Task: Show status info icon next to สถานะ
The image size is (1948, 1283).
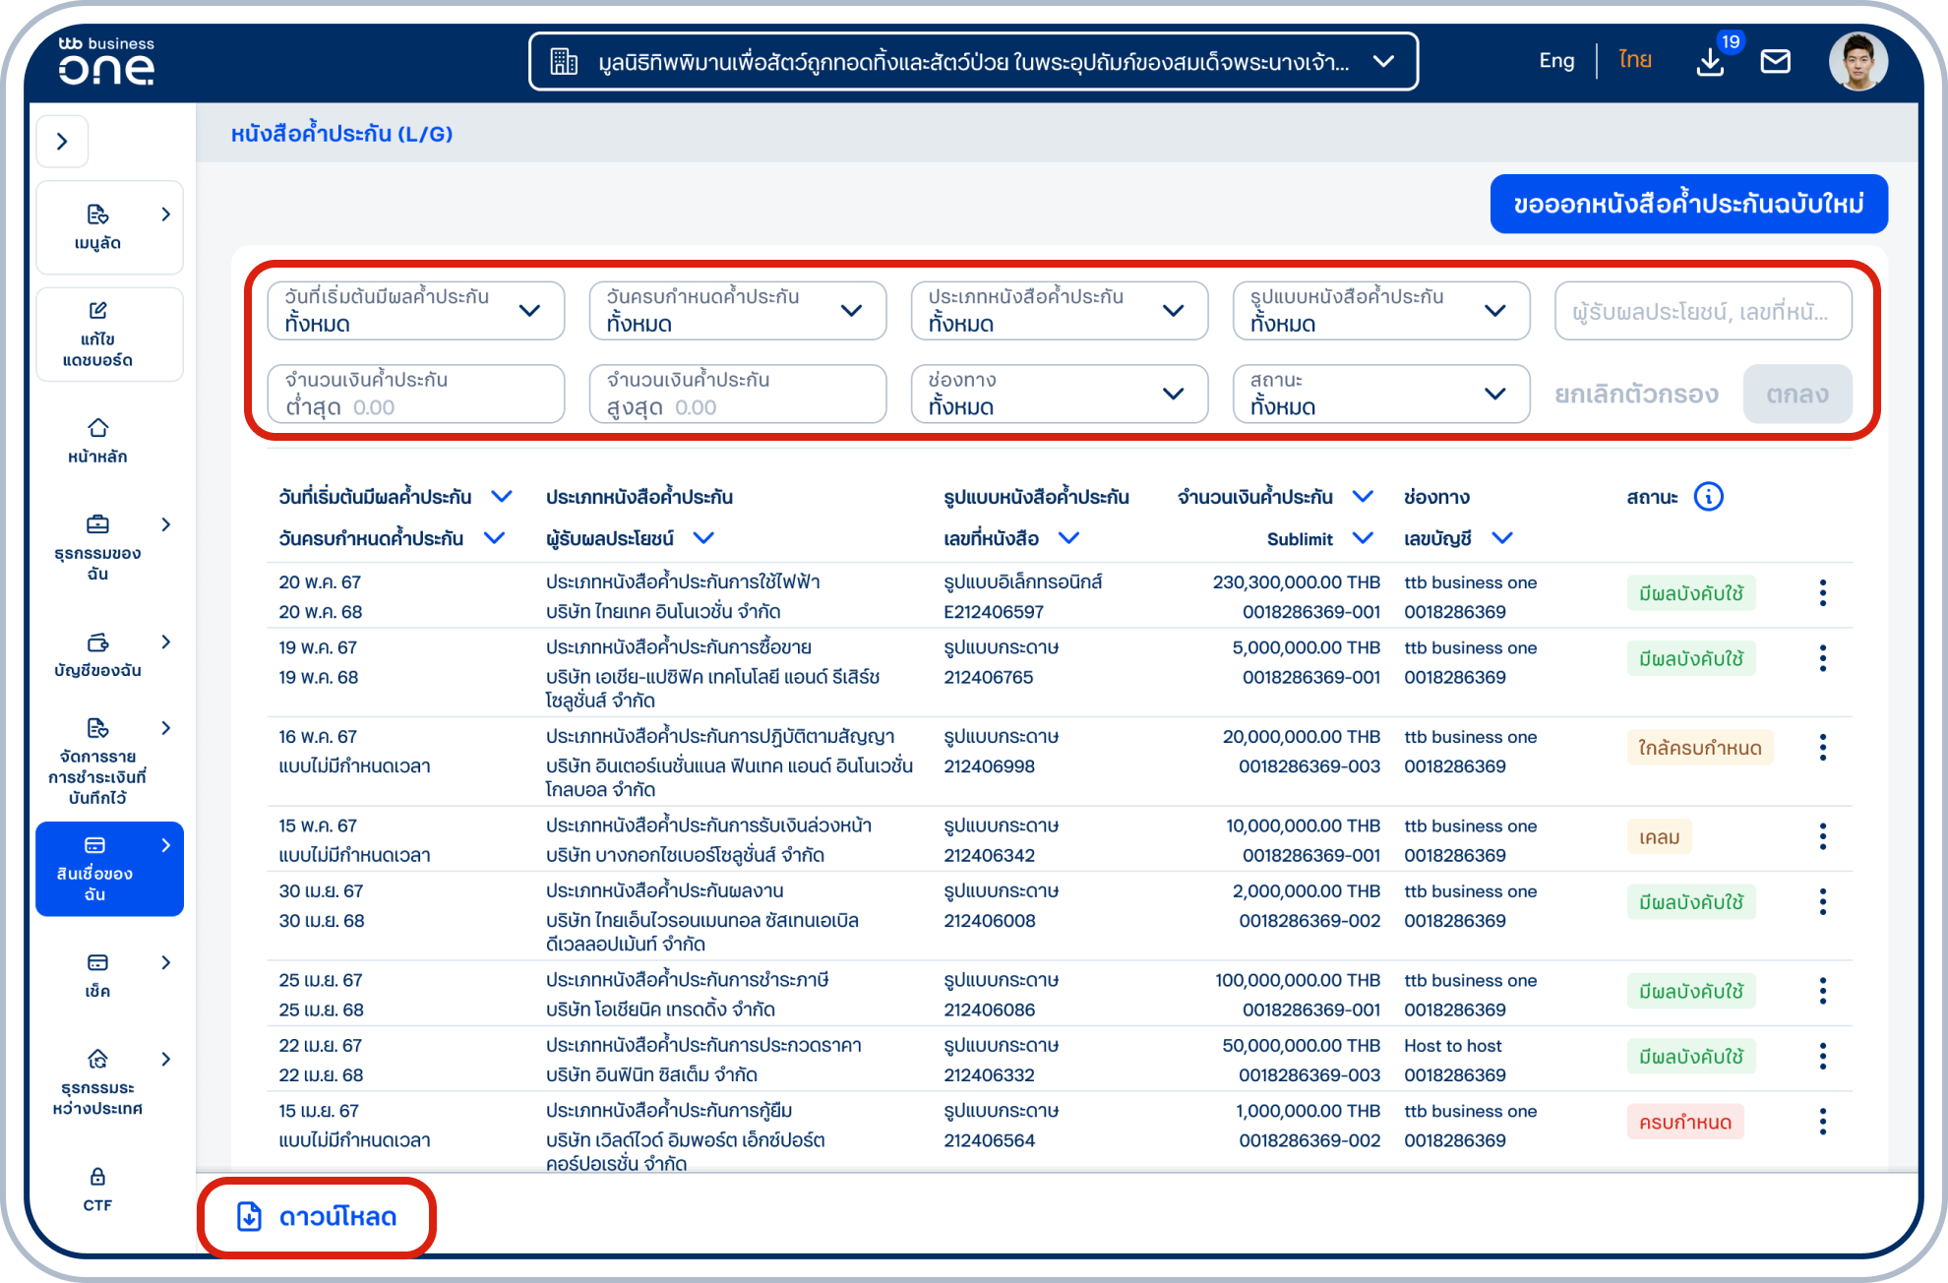Action: tap(1709, 497)
